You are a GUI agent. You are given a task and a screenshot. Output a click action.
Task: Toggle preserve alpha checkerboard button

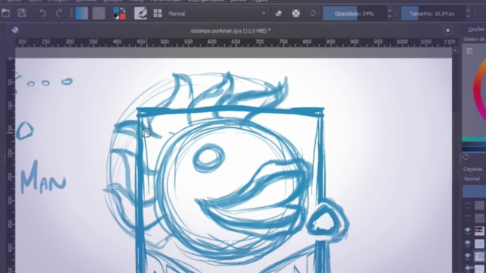tap(295, 14)
